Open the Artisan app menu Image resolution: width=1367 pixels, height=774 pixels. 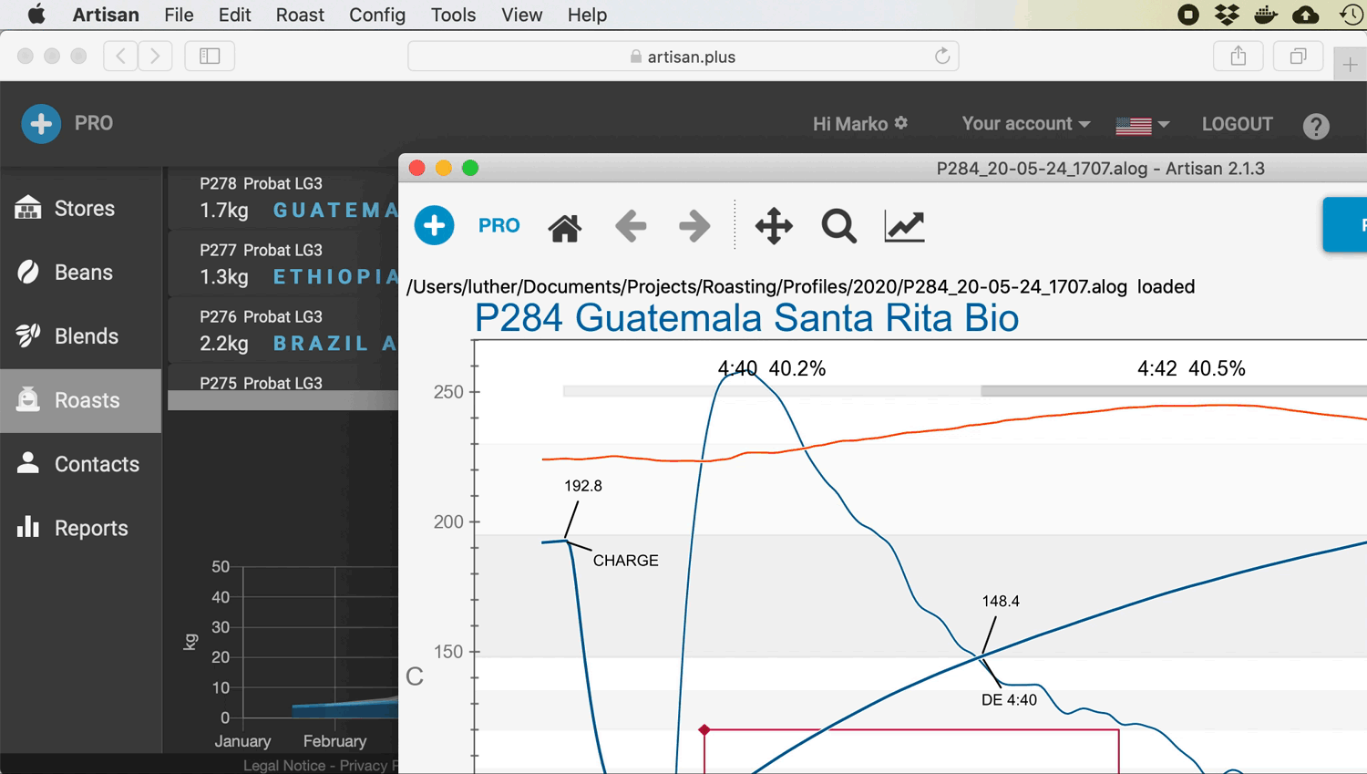click(x=106, y=15)
